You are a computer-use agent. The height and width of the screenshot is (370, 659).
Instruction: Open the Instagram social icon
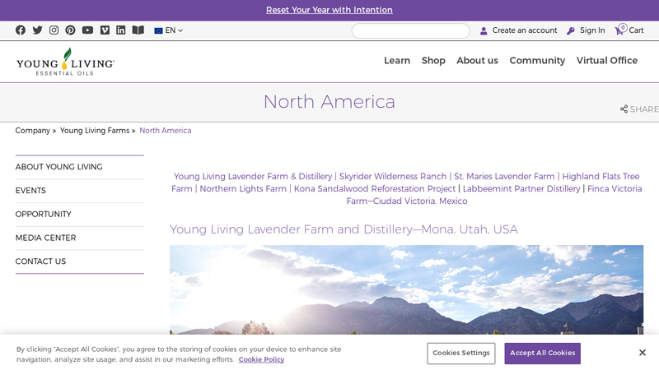[x=54, y=30]
